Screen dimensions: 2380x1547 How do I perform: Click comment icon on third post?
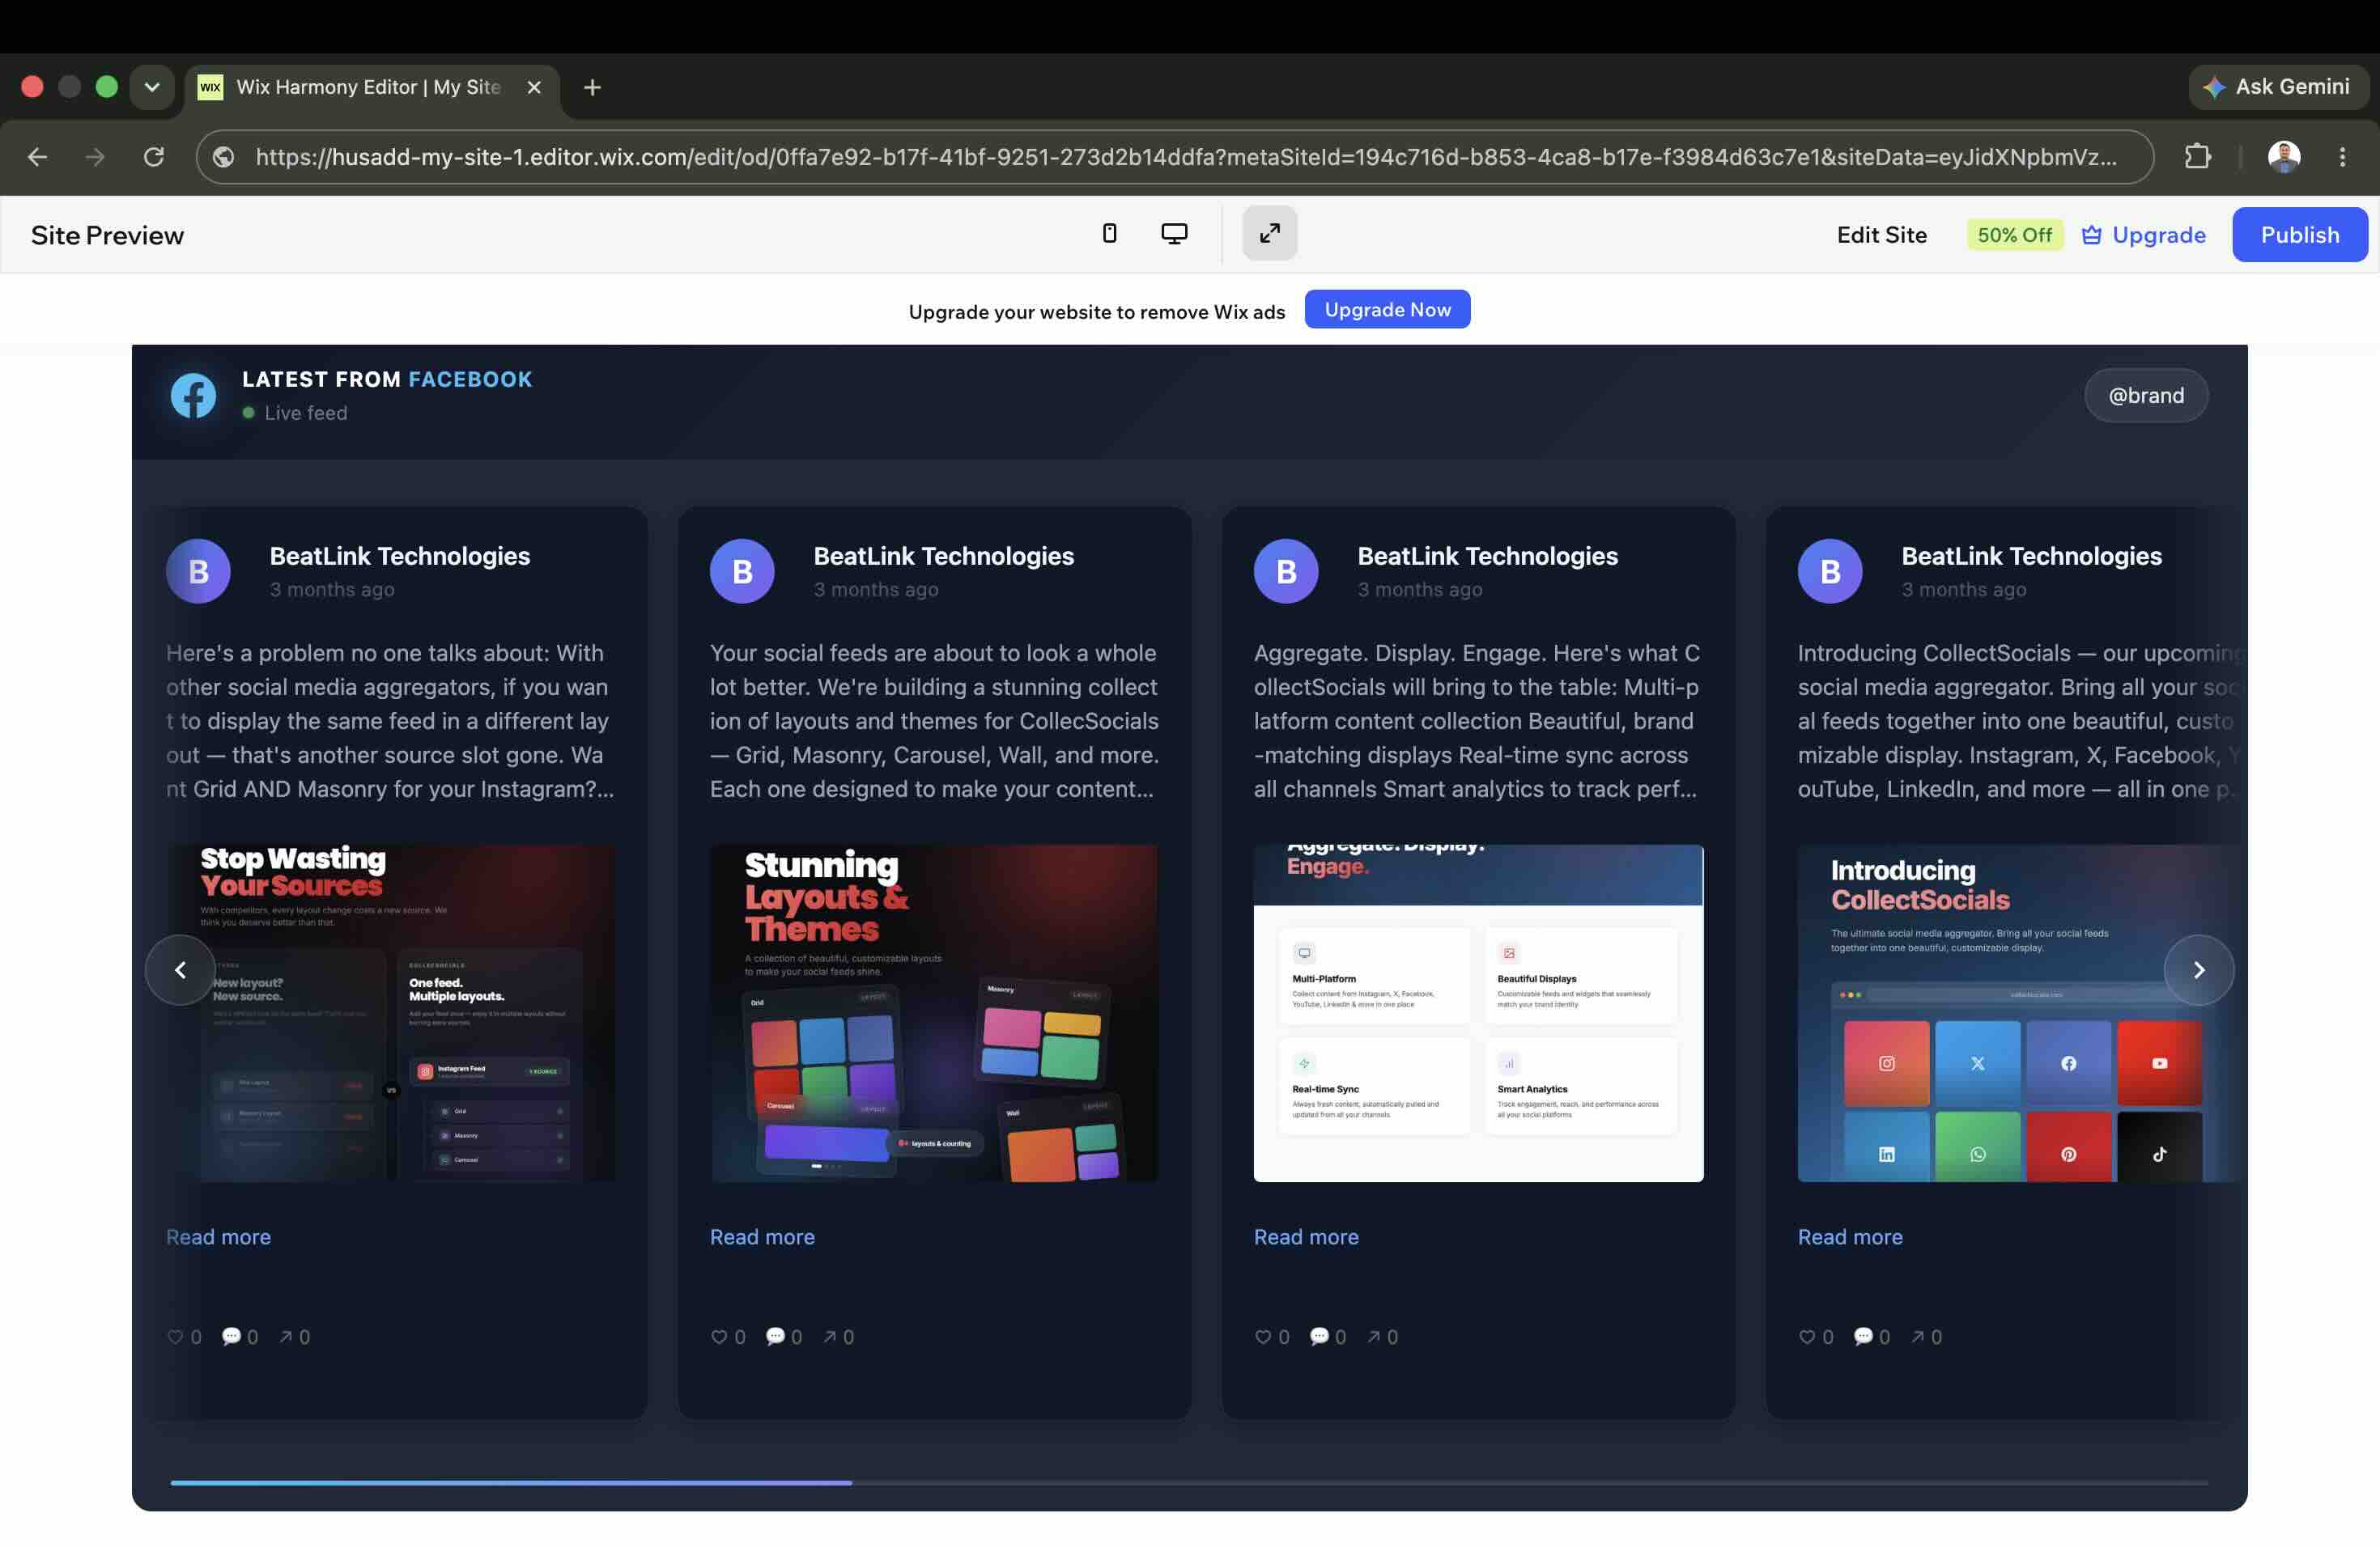click(x=1319, y=1337)
